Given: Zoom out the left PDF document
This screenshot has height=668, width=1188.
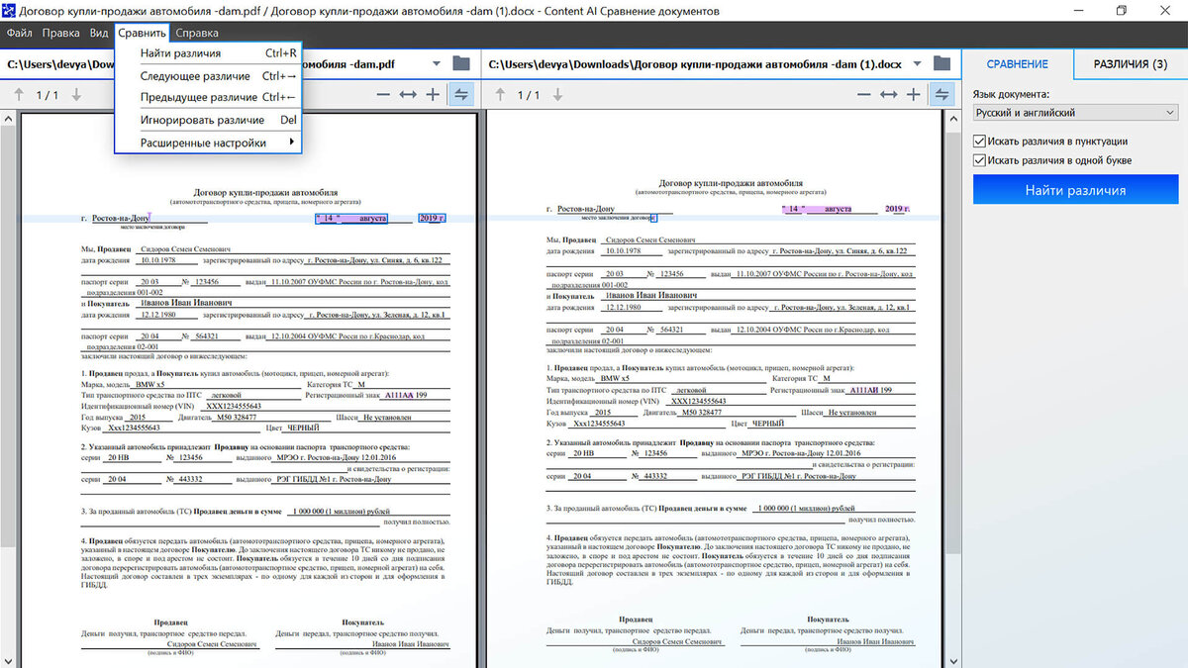Looking at the screenshot, I should 384,95.
